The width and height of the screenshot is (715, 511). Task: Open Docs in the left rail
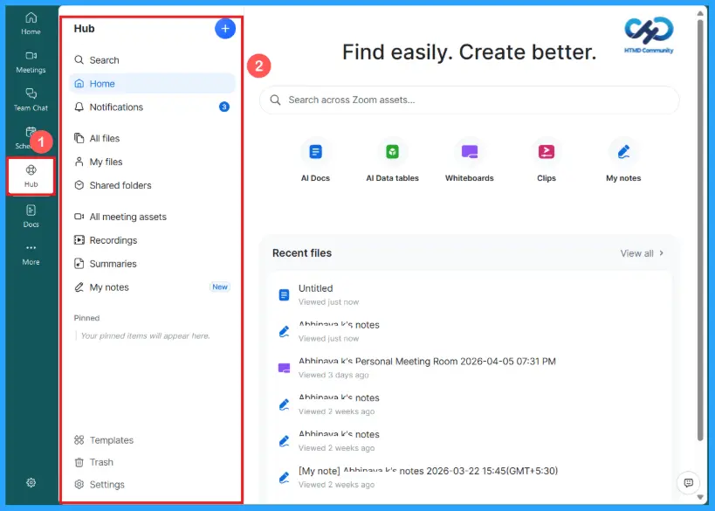point(31,217)
